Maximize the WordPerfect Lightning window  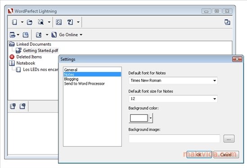(217, 11)
